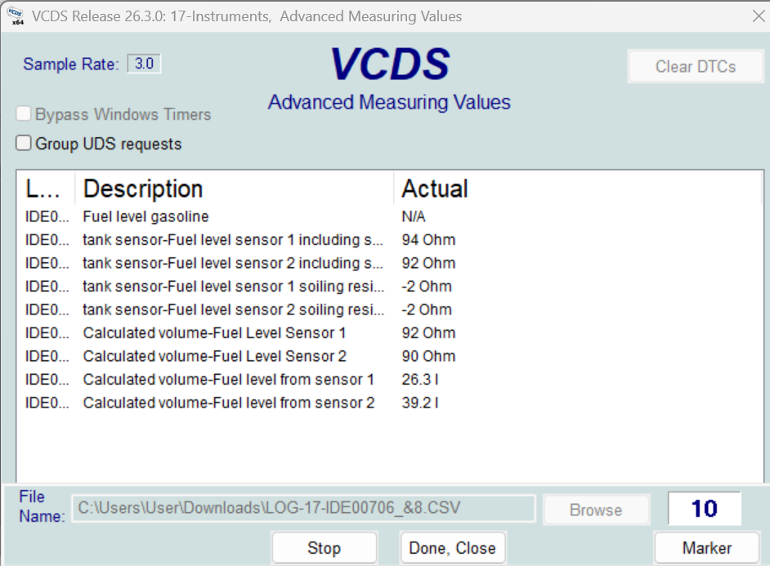Click the Stop button
Screen dimensions: 770x566
coord(325,548)
